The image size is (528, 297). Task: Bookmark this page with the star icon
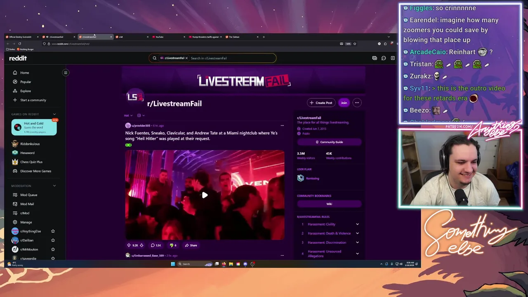point(355,44)
